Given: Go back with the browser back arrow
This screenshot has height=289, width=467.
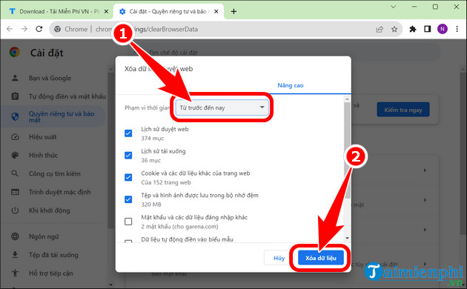Looking at the screenshot, I should [x=10, y=29].
